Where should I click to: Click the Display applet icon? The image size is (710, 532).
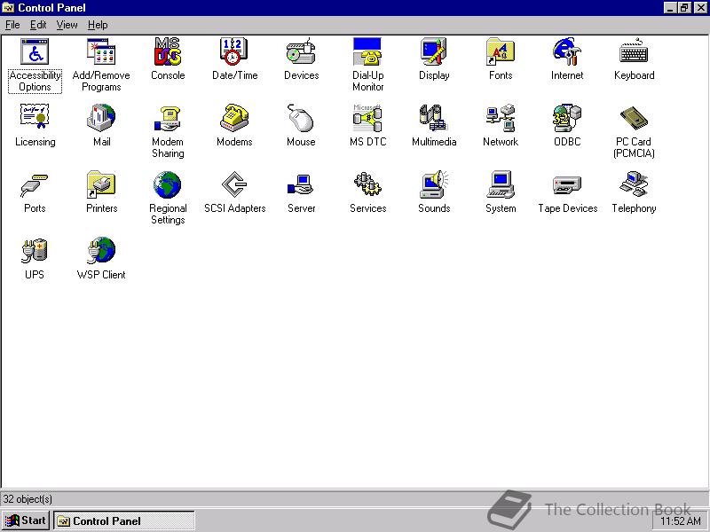434,51
